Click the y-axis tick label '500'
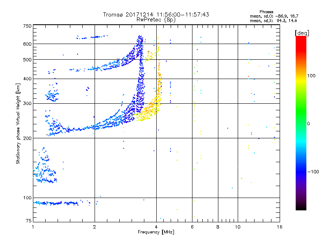 pos(28,60)
